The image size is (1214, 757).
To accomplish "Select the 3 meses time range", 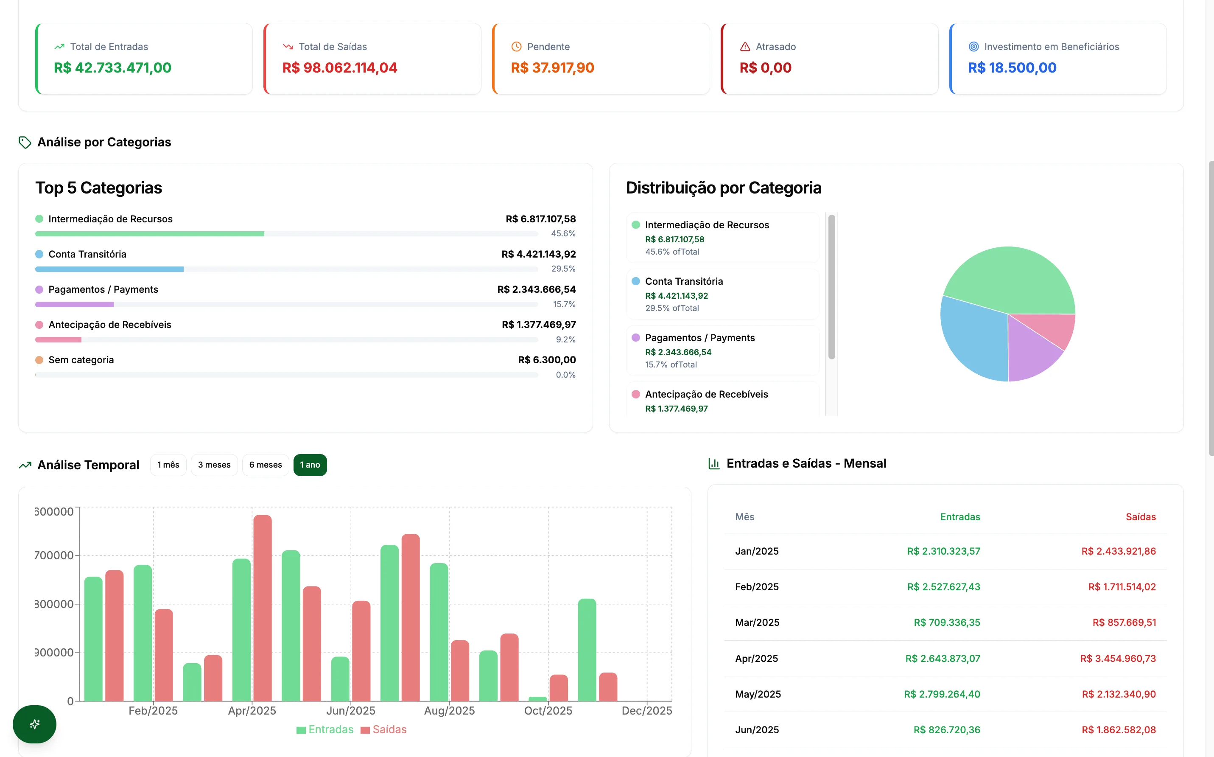I will (x=214, y=465).
